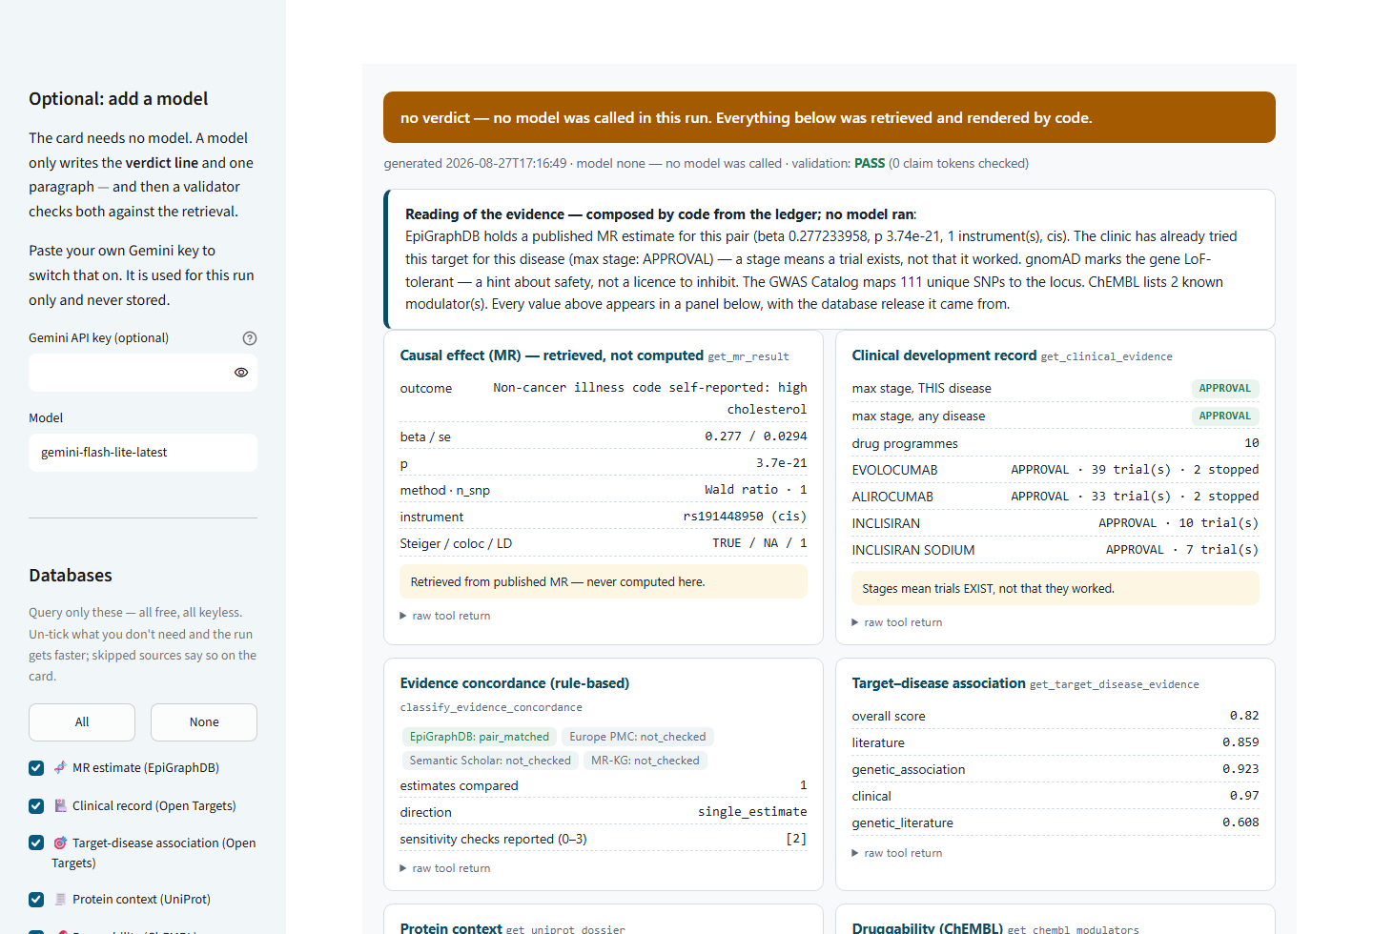
Task: Click the 'Target–disease association' card title
Action: tap(938, 683)
